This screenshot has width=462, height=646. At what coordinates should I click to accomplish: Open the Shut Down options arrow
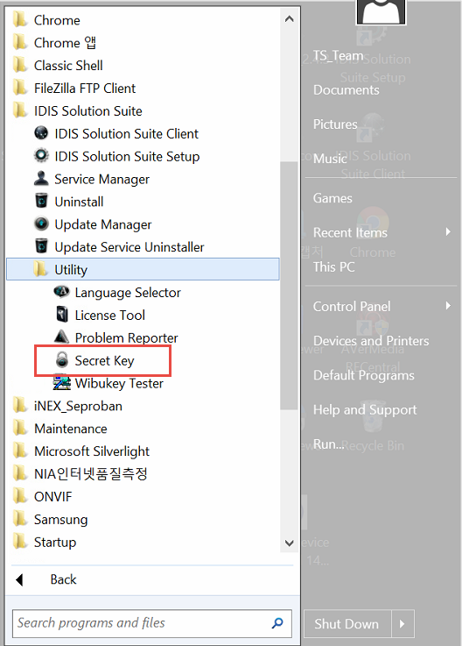pos(402,623)
